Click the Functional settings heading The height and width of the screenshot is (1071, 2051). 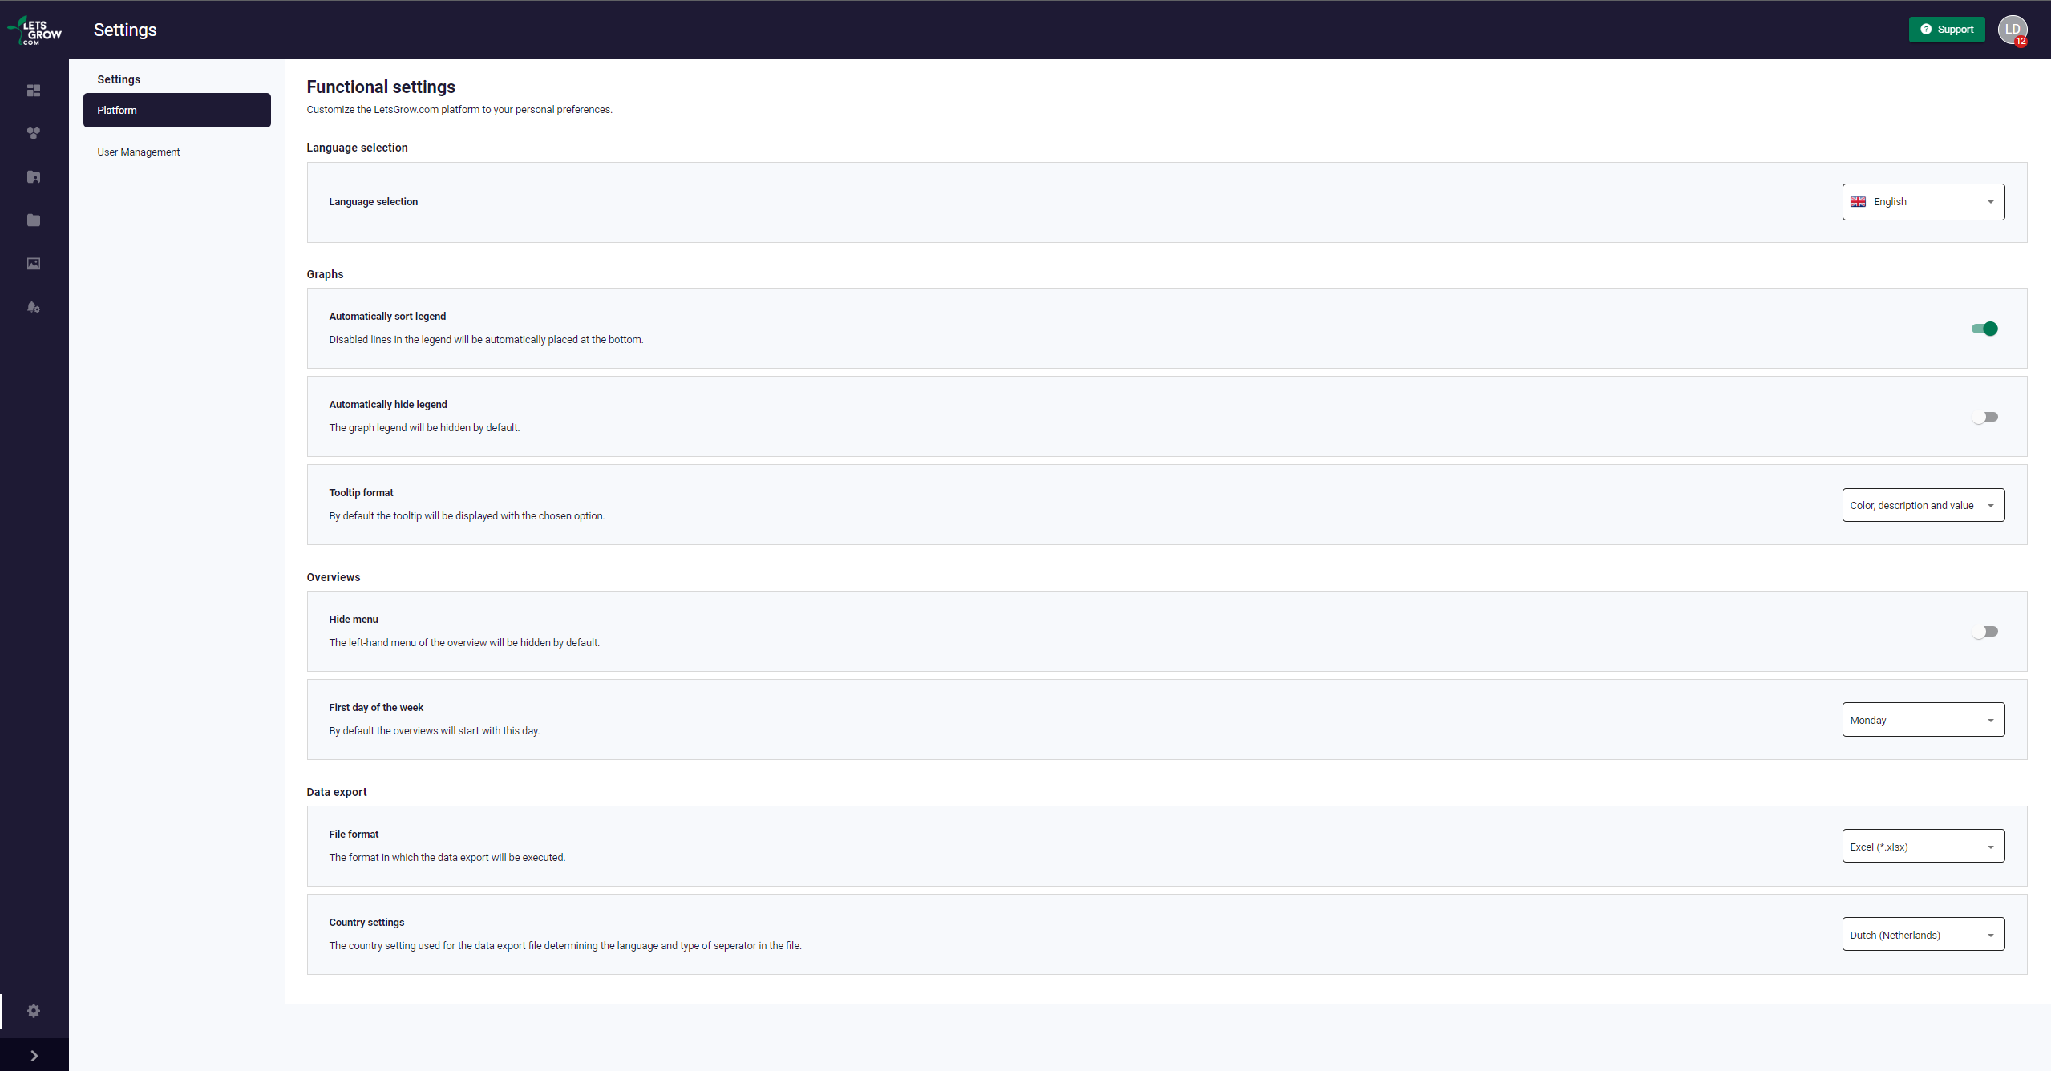(x=381, y=87)
